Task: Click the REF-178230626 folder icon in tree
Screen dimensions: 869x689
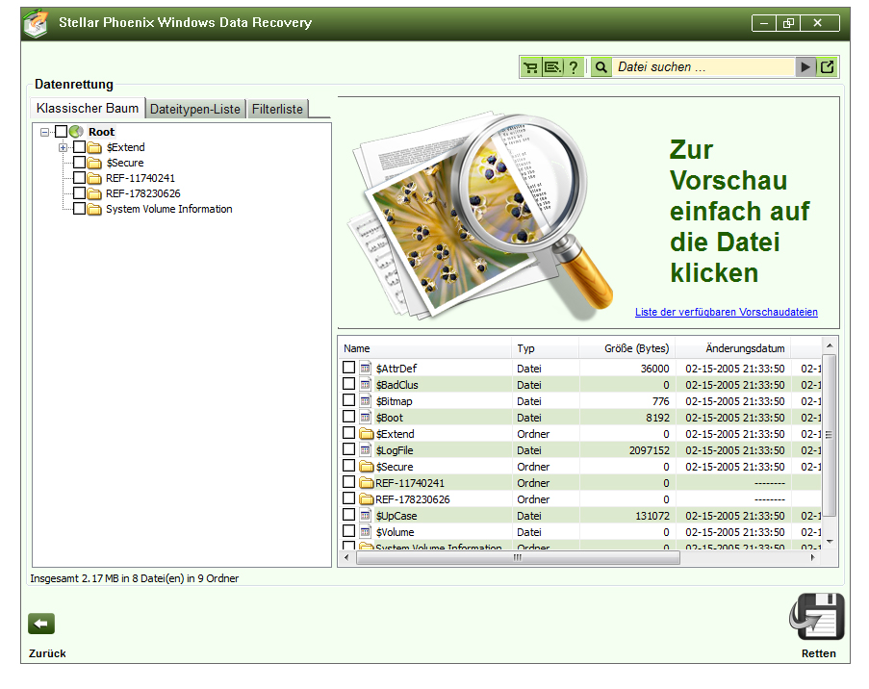Action: [x=94, y=194]
